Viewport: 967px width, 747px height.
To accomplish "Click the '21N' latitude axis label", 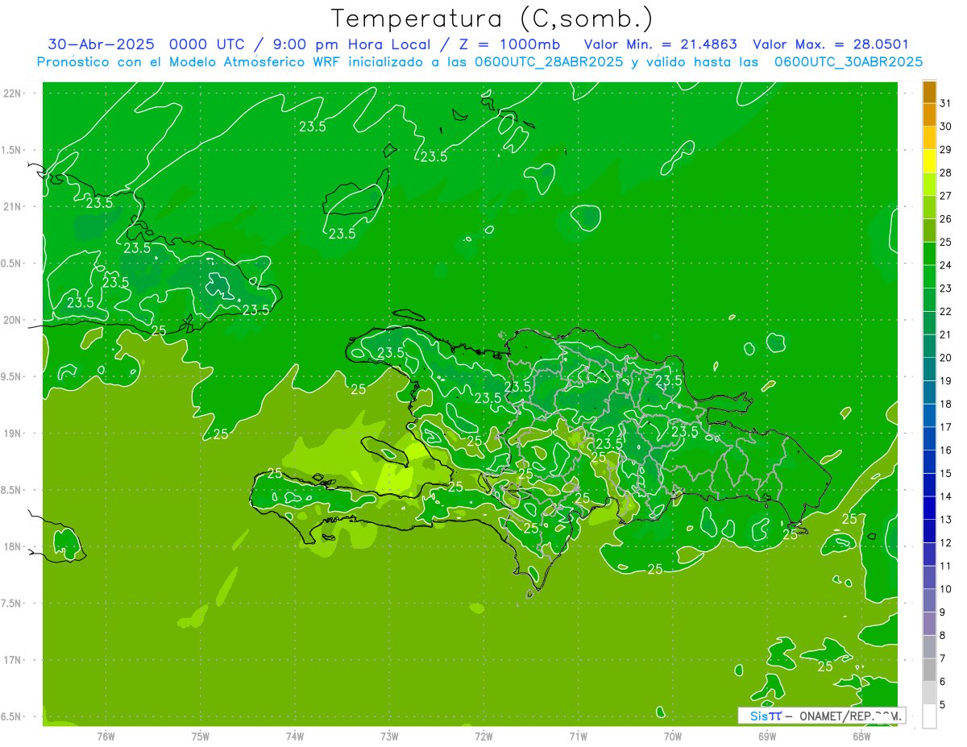I will (12, 206).
